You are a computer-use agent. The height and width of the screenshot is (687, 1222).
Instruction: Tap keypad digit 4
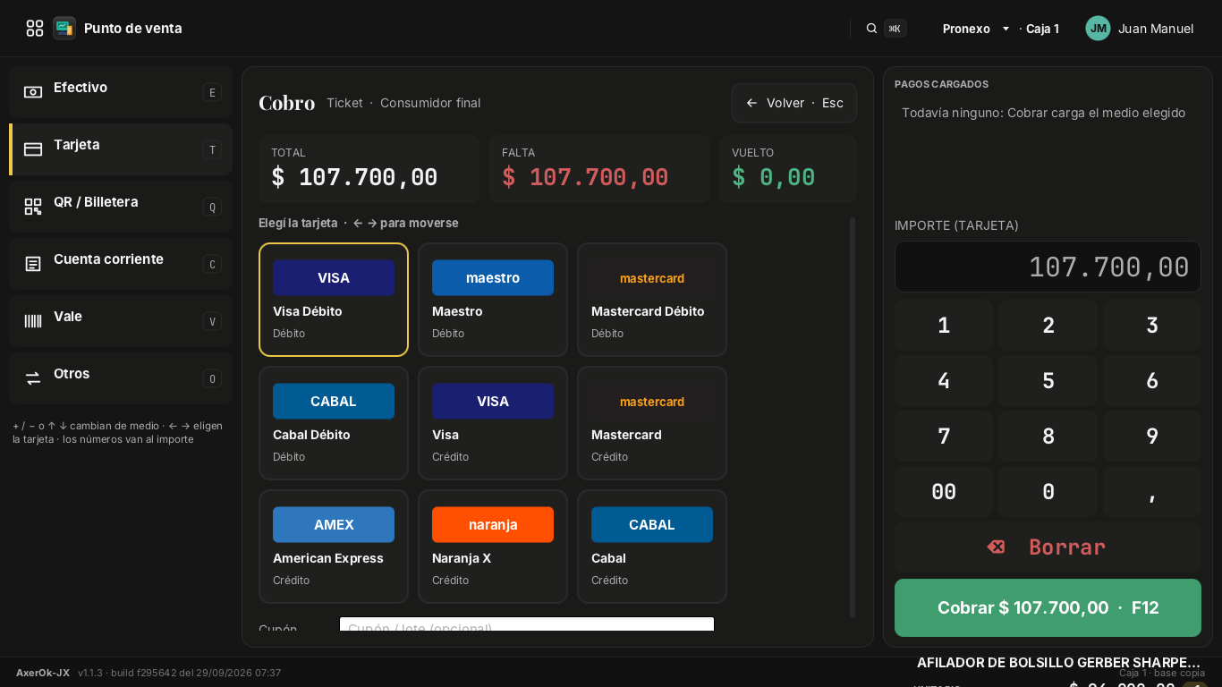[944, 381]
